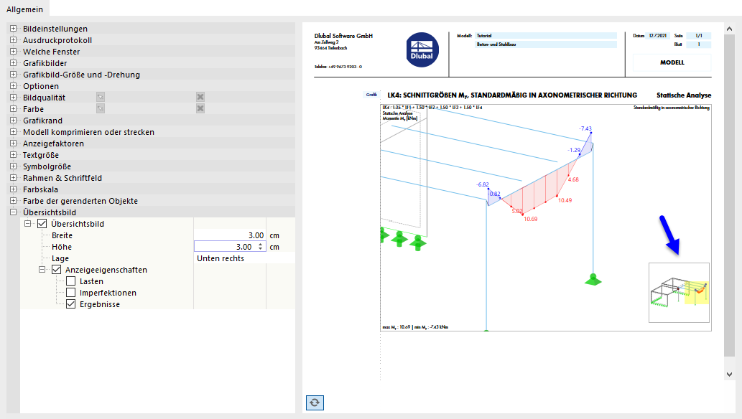742x419 pixels.
Task: Click the 'Dlubal Software GmbH' header text
Action: (343, 36)
